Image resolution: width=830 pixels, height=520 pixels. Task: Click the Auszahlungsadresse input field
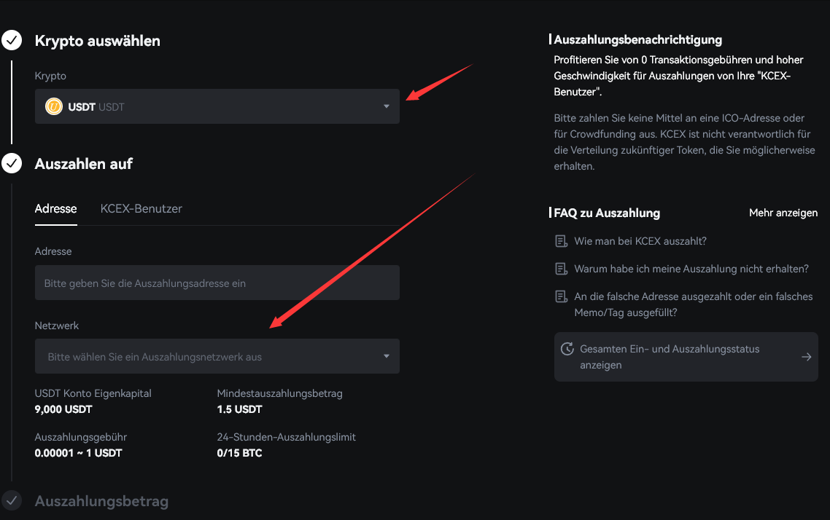click(x=217, y=283)
